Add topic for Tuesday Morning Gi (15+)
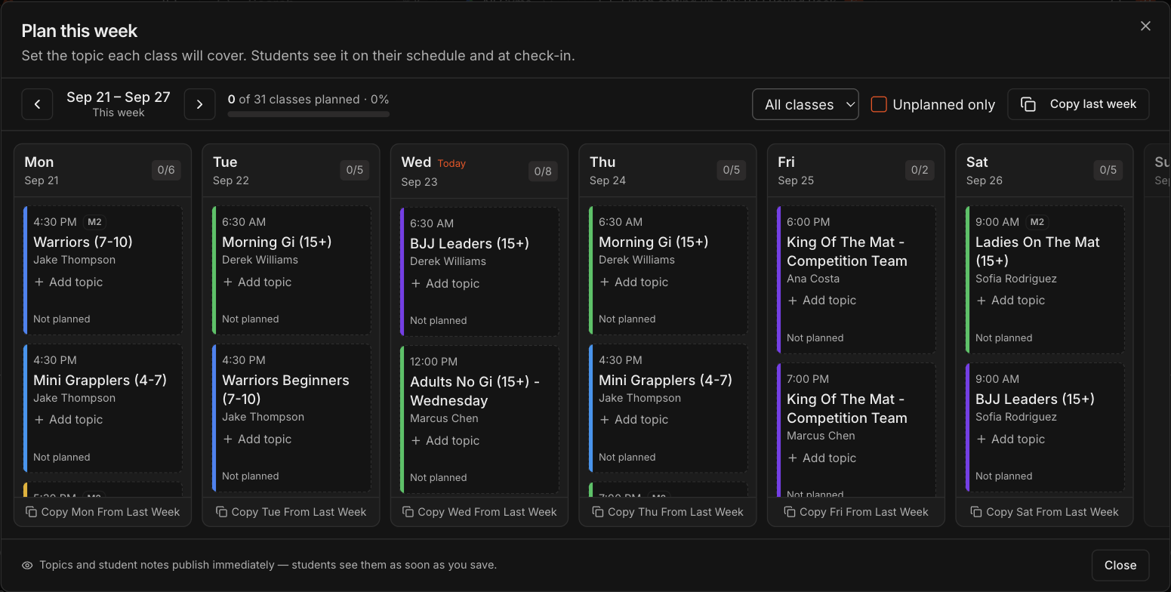 (x=257, y=282)
